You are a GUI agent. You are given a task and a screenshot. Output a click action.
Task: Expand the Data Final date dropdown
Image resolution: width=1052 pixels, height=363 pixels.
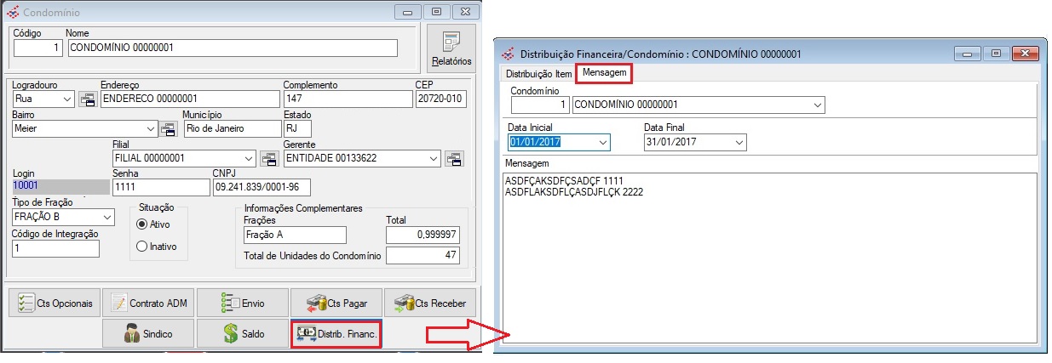(x=739, y=142)
